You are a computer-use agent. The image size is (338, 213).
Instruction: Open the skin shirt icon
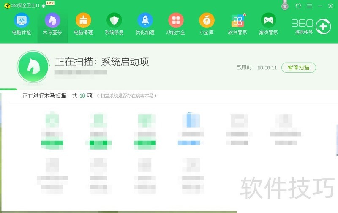point(298,6)
